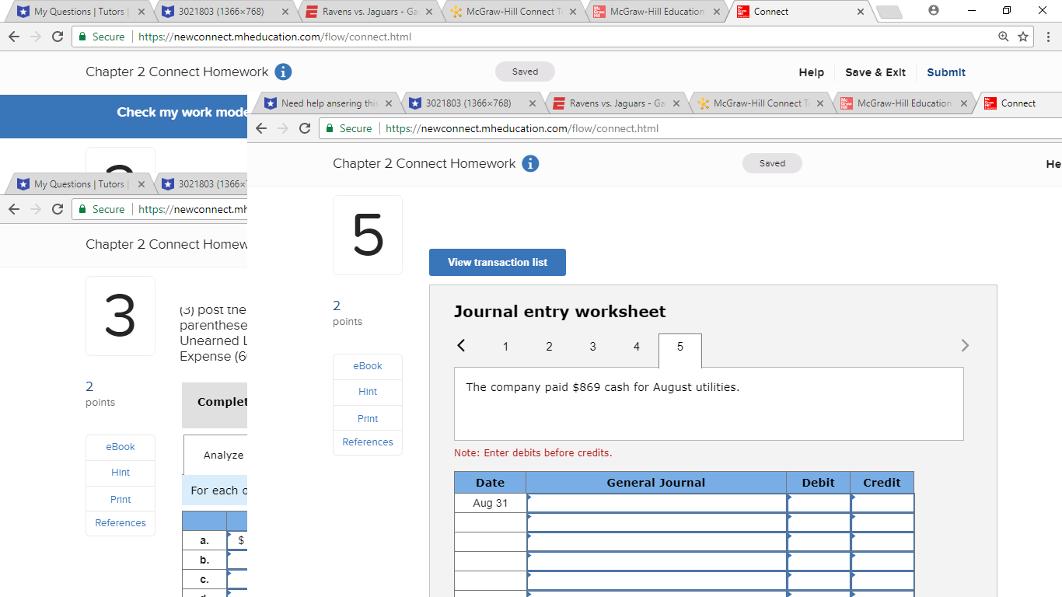Select journal entry worksheet tab 5
This screenshot has width=1062, height=597.
click(679, 349)
